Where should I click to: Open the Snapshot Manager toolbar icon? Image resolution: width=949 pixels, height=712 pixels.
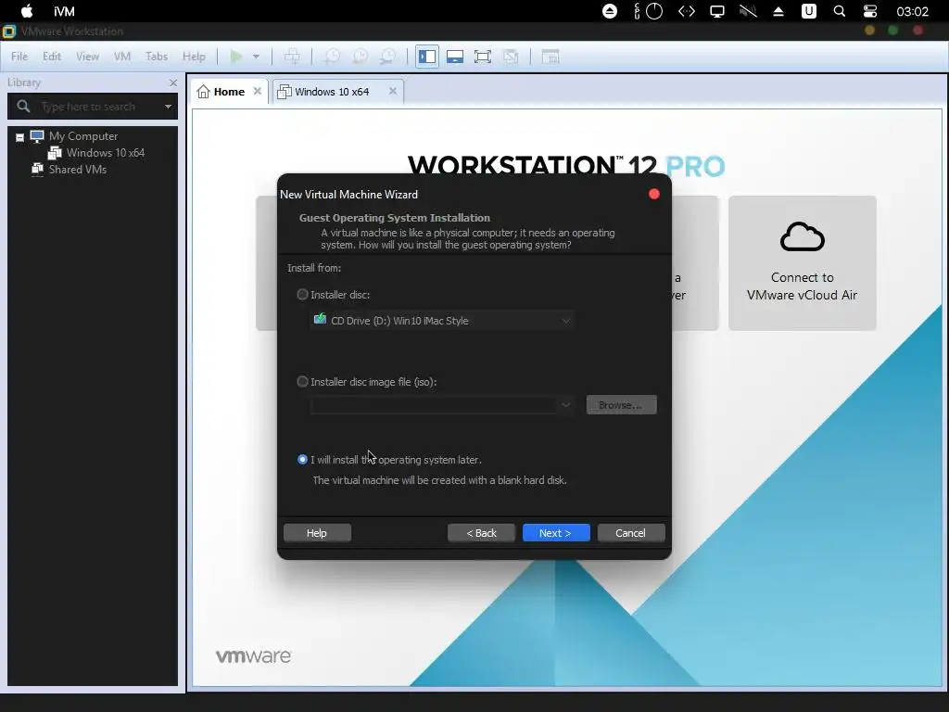click(388, 57)
